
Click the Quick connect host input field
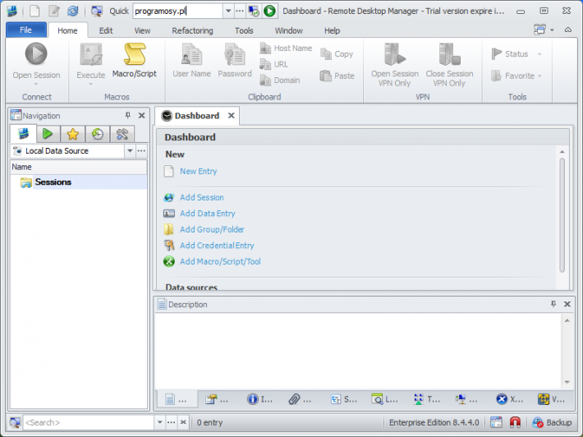177,11
